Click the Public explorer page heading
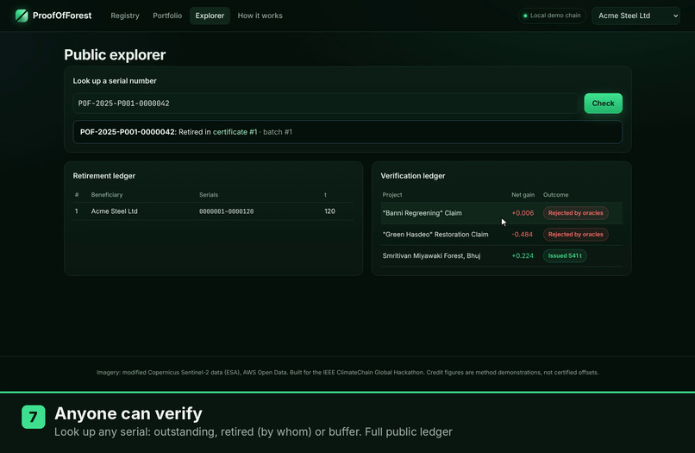The image size is (695, 453). [115, 54]
